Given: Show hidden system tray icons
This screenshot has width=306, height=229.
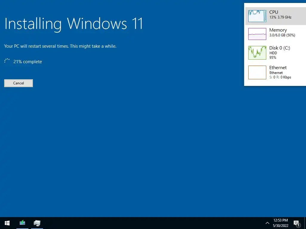Looking at the screenshot, I should [x=267, y=223].
